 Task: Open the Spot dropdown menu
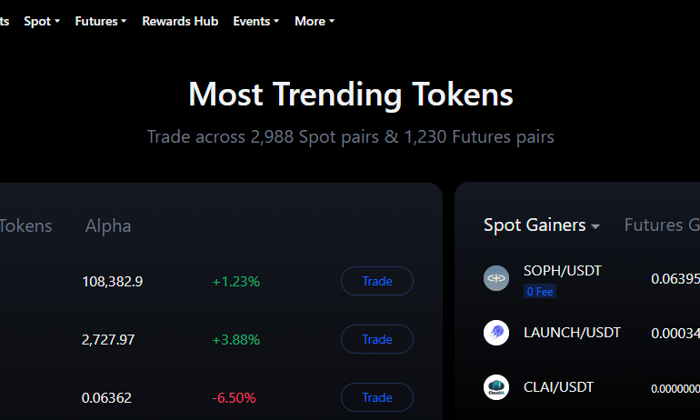pyautogui.click(x=42, y=22)
